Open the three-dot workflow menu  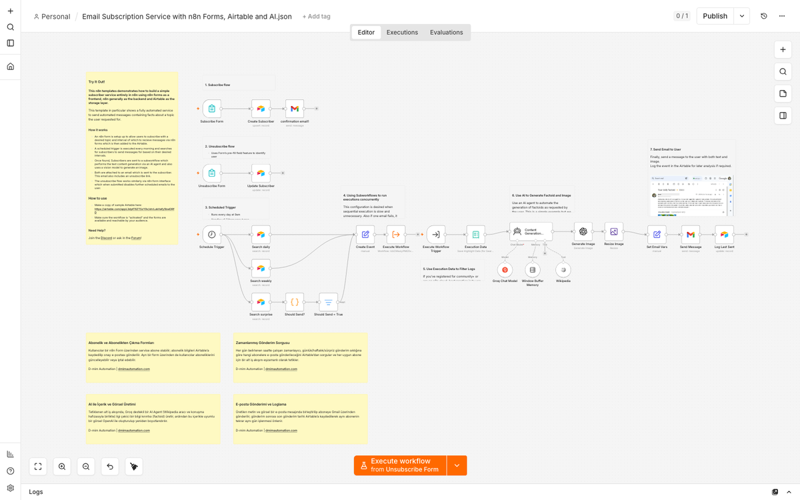click(x=782, y=16)
